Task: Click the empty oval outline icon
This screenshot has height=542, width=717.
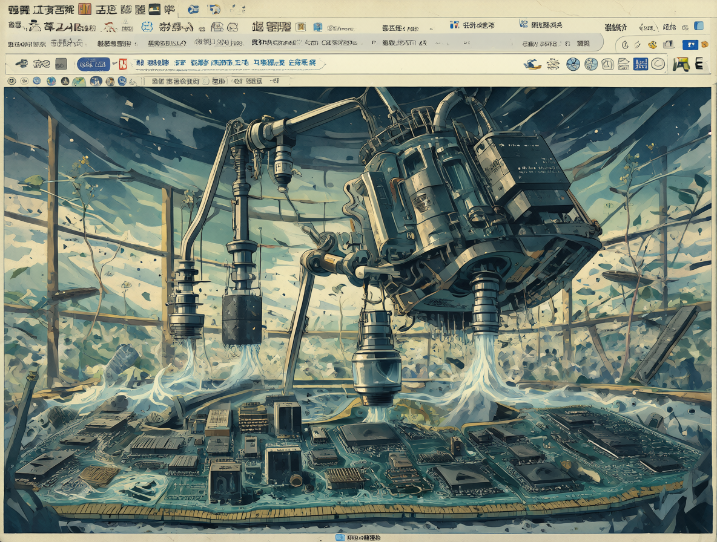Action: [x=658, y=64]
